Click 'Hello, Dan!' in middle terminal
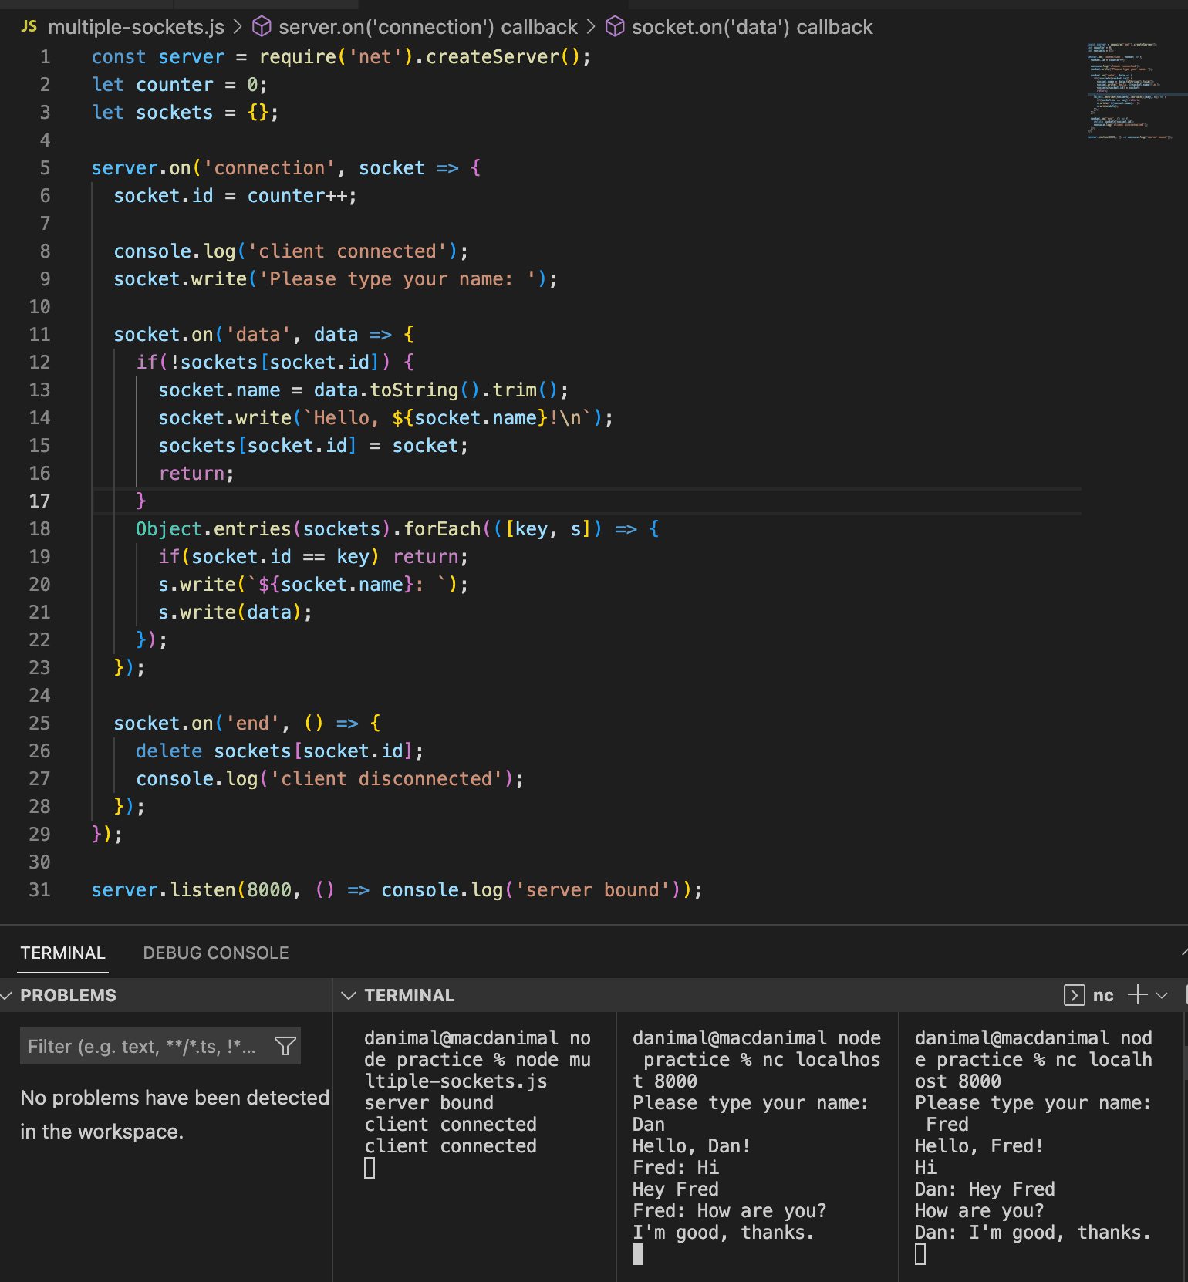This screenshot has height=1282, width=1188. pyautogui.click(x=691, y=1146)
